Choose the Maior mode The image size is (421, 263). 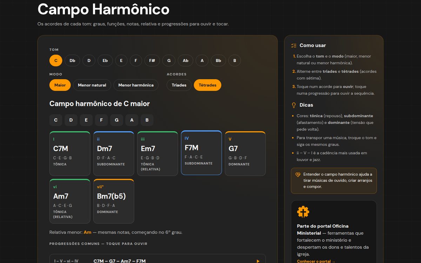[x=60, y=85]
